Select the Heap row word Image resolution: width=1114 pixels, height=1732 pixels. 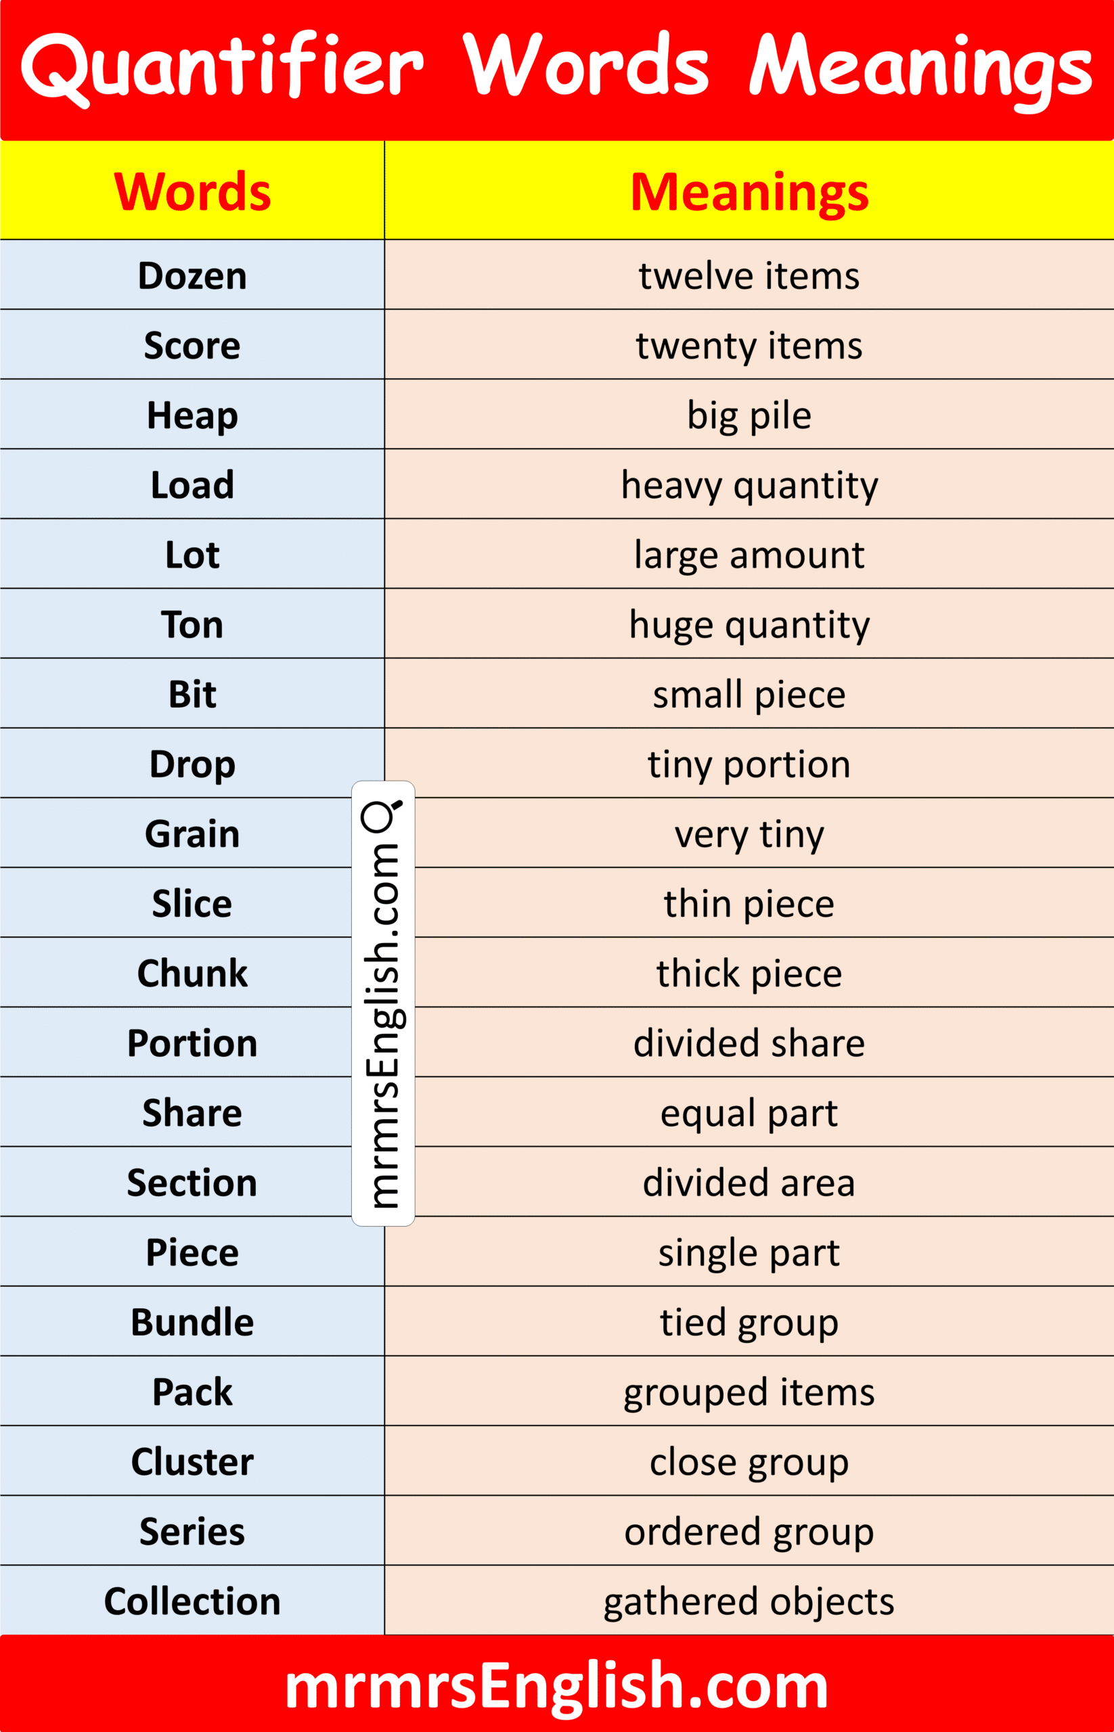[x=192, y=416]
